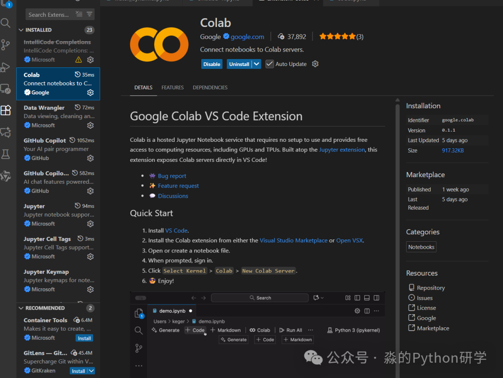The image size is (503, 378).
Task: Open GitLens Install dropdown arrow
Action: [91, 371]
